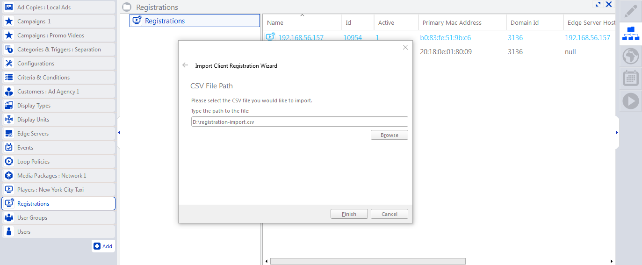
Task: Expand the right panel arrow handle
Action: point(617,133)
